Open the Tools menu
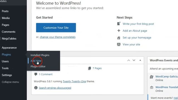Viewport: 178px width, 100px height. [x=5, y=68]
